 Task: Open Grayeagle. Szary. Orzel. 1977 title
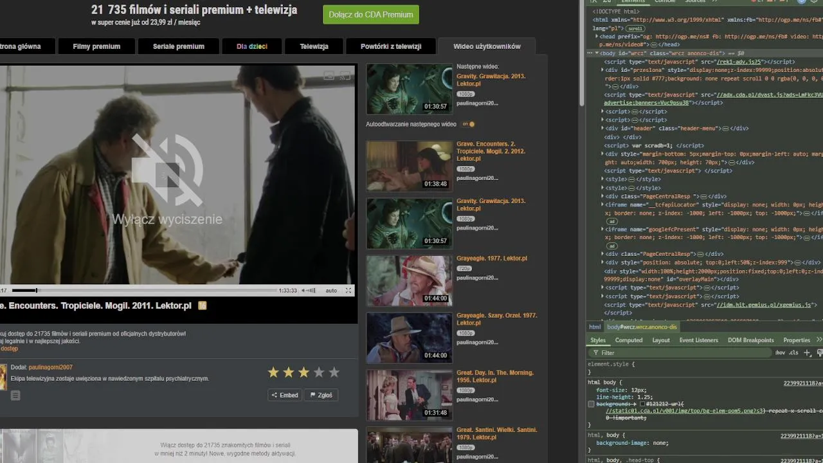point(496,319)
